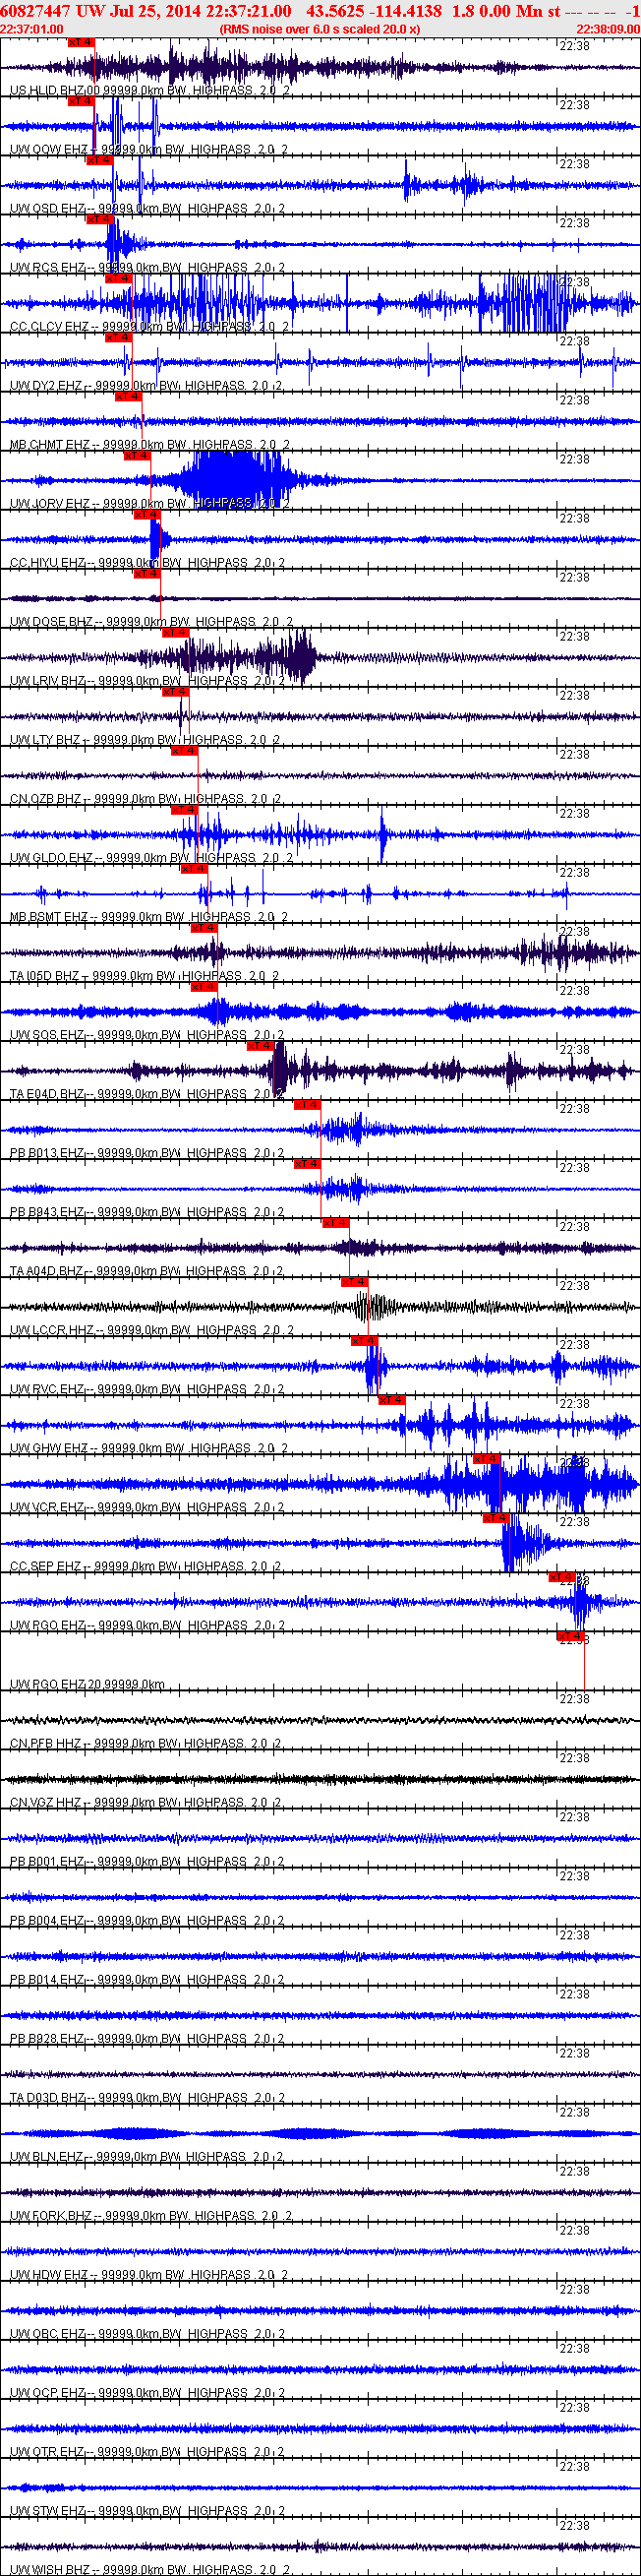This screenshot has width=641, height=2576.
Task: Click the 22:38 tick label on UW OOW trace
Action: click(574, 104)
